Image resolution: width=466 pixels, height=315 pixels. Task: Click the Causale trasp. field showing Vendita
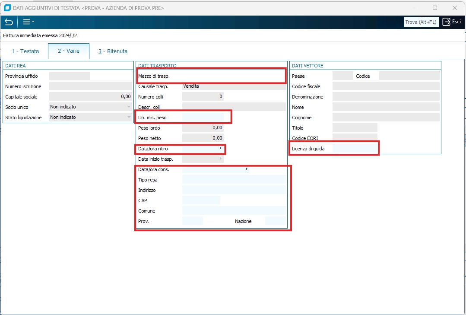tap(234, 86)
